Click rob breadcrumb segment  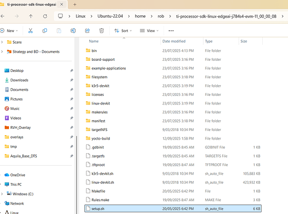(161, 16)
